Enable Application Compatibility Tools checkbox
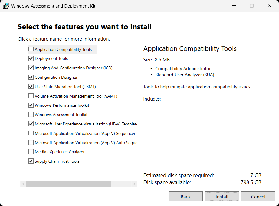Screen dimensions: 279x206 31,49
